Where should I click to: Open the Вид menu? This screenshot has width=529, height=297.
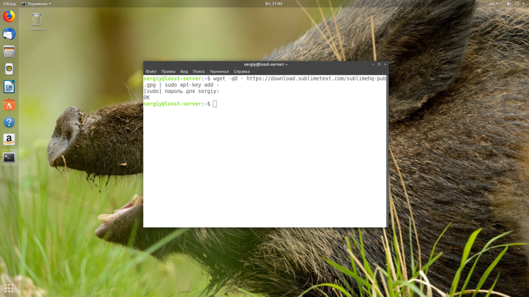pos(184,72)
